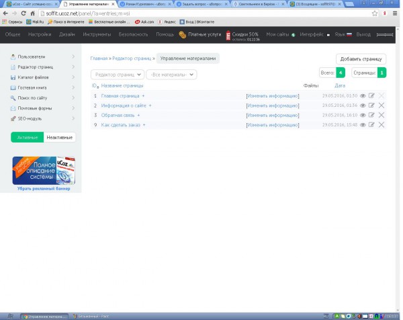The width and height of the screenshot is (403, 320).
Task: Preview the Главная страница page via eye icon
Action: tap(363, 96)
